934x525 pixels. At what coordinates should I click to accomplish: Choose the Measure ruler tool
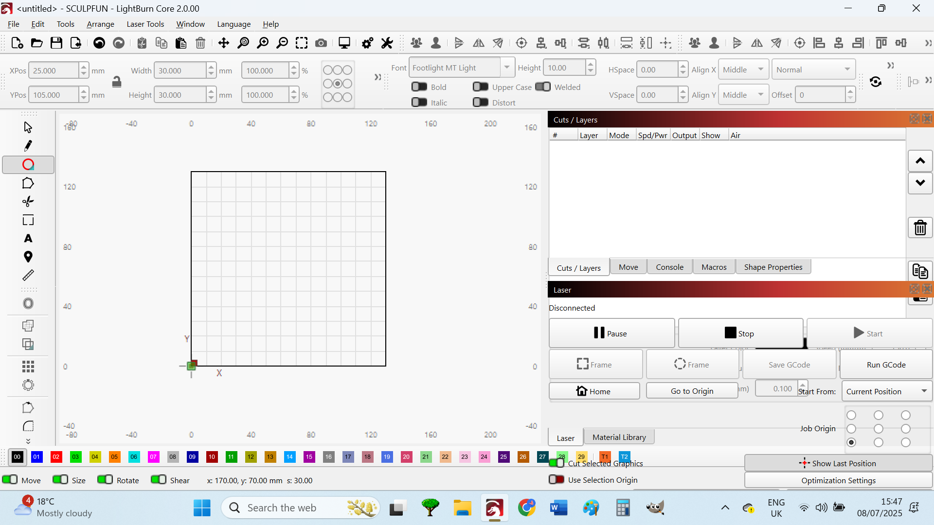tap(28, 276)
